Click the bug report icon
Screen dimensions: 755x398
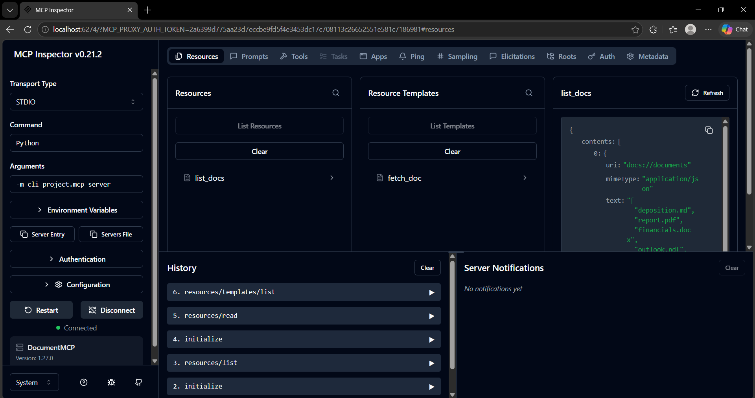[111, 382]
